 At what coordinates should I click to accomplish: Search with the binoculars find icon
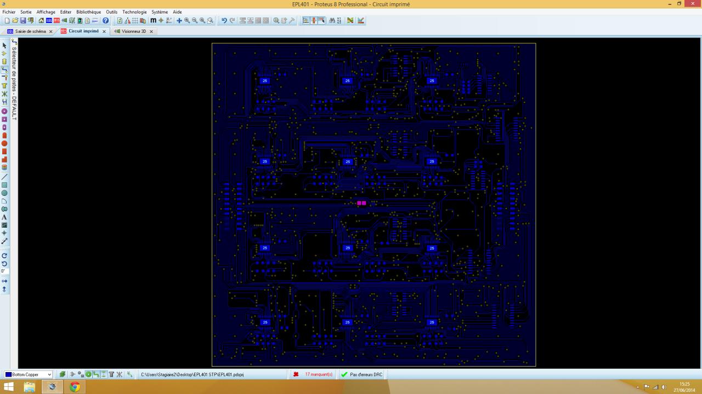click(331, 21)
